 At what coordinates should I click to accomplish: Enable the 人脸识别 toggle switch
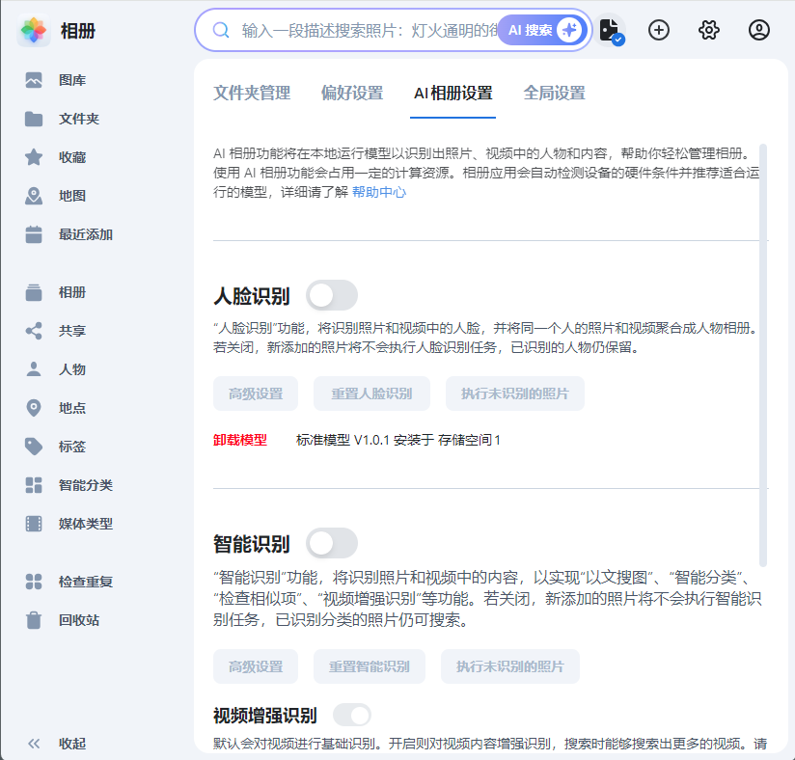pos(331,295)
